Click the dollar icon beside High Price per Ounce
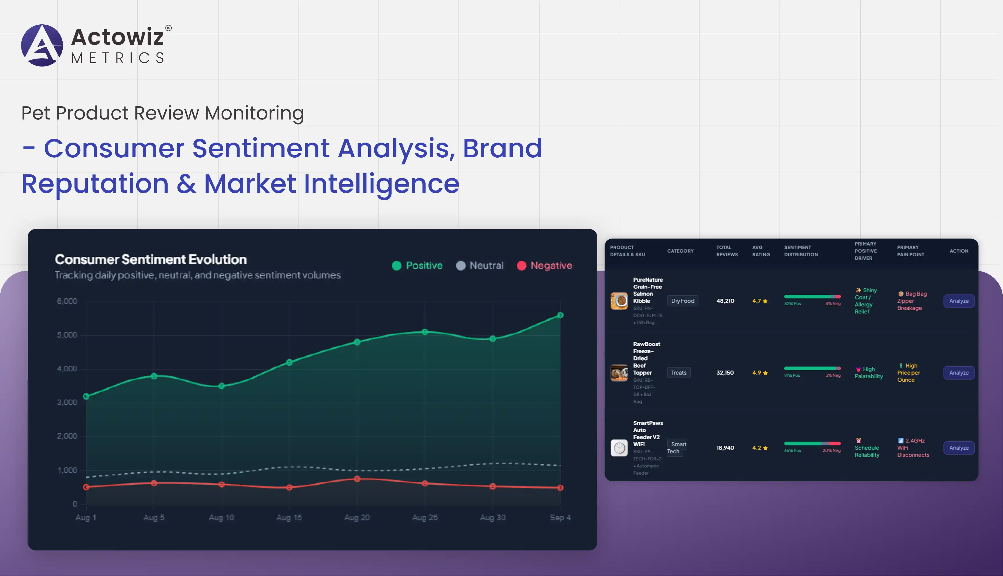1003x576 pixels. click(901, 366)
